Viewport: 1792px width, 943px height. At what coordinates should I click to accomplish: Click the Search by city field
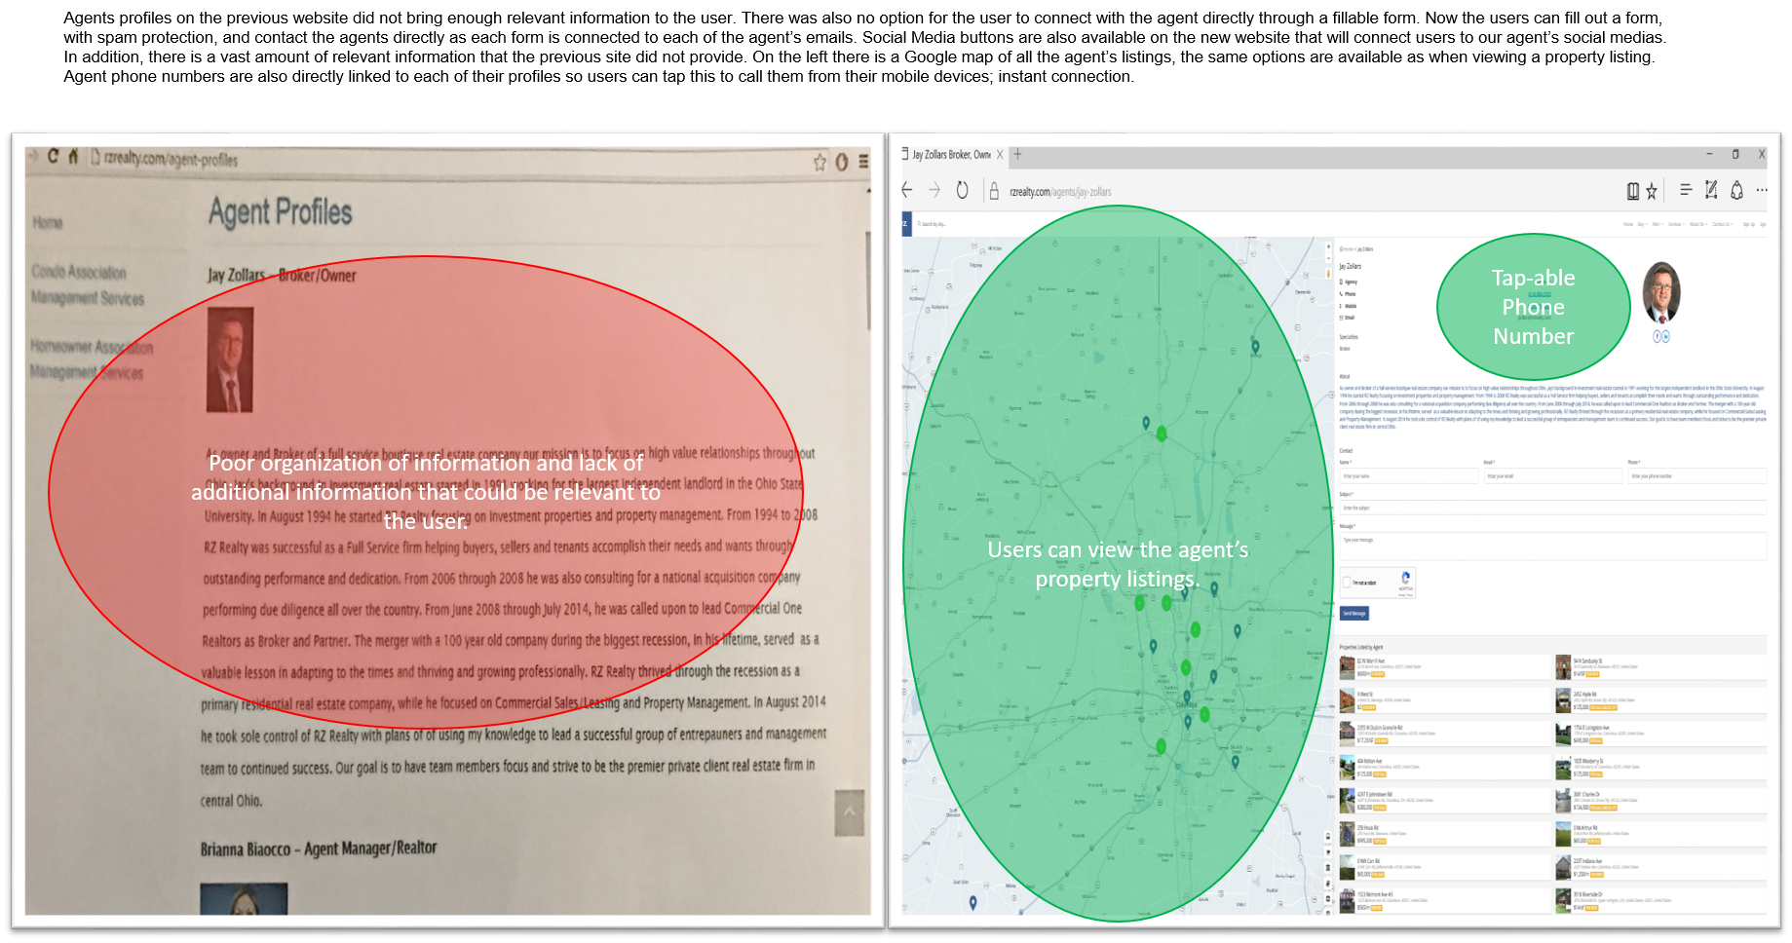[x=934, y=224]
